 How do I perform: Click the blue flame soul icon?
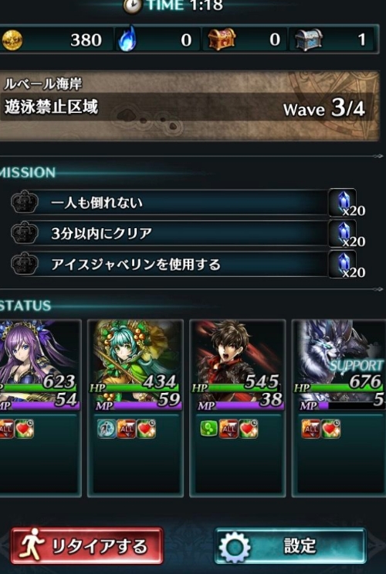pyautogui.click(x=127, y=39)
